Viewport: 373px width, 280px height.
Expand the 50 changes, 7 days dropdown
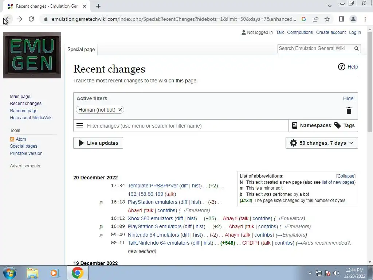click(322, 143)
